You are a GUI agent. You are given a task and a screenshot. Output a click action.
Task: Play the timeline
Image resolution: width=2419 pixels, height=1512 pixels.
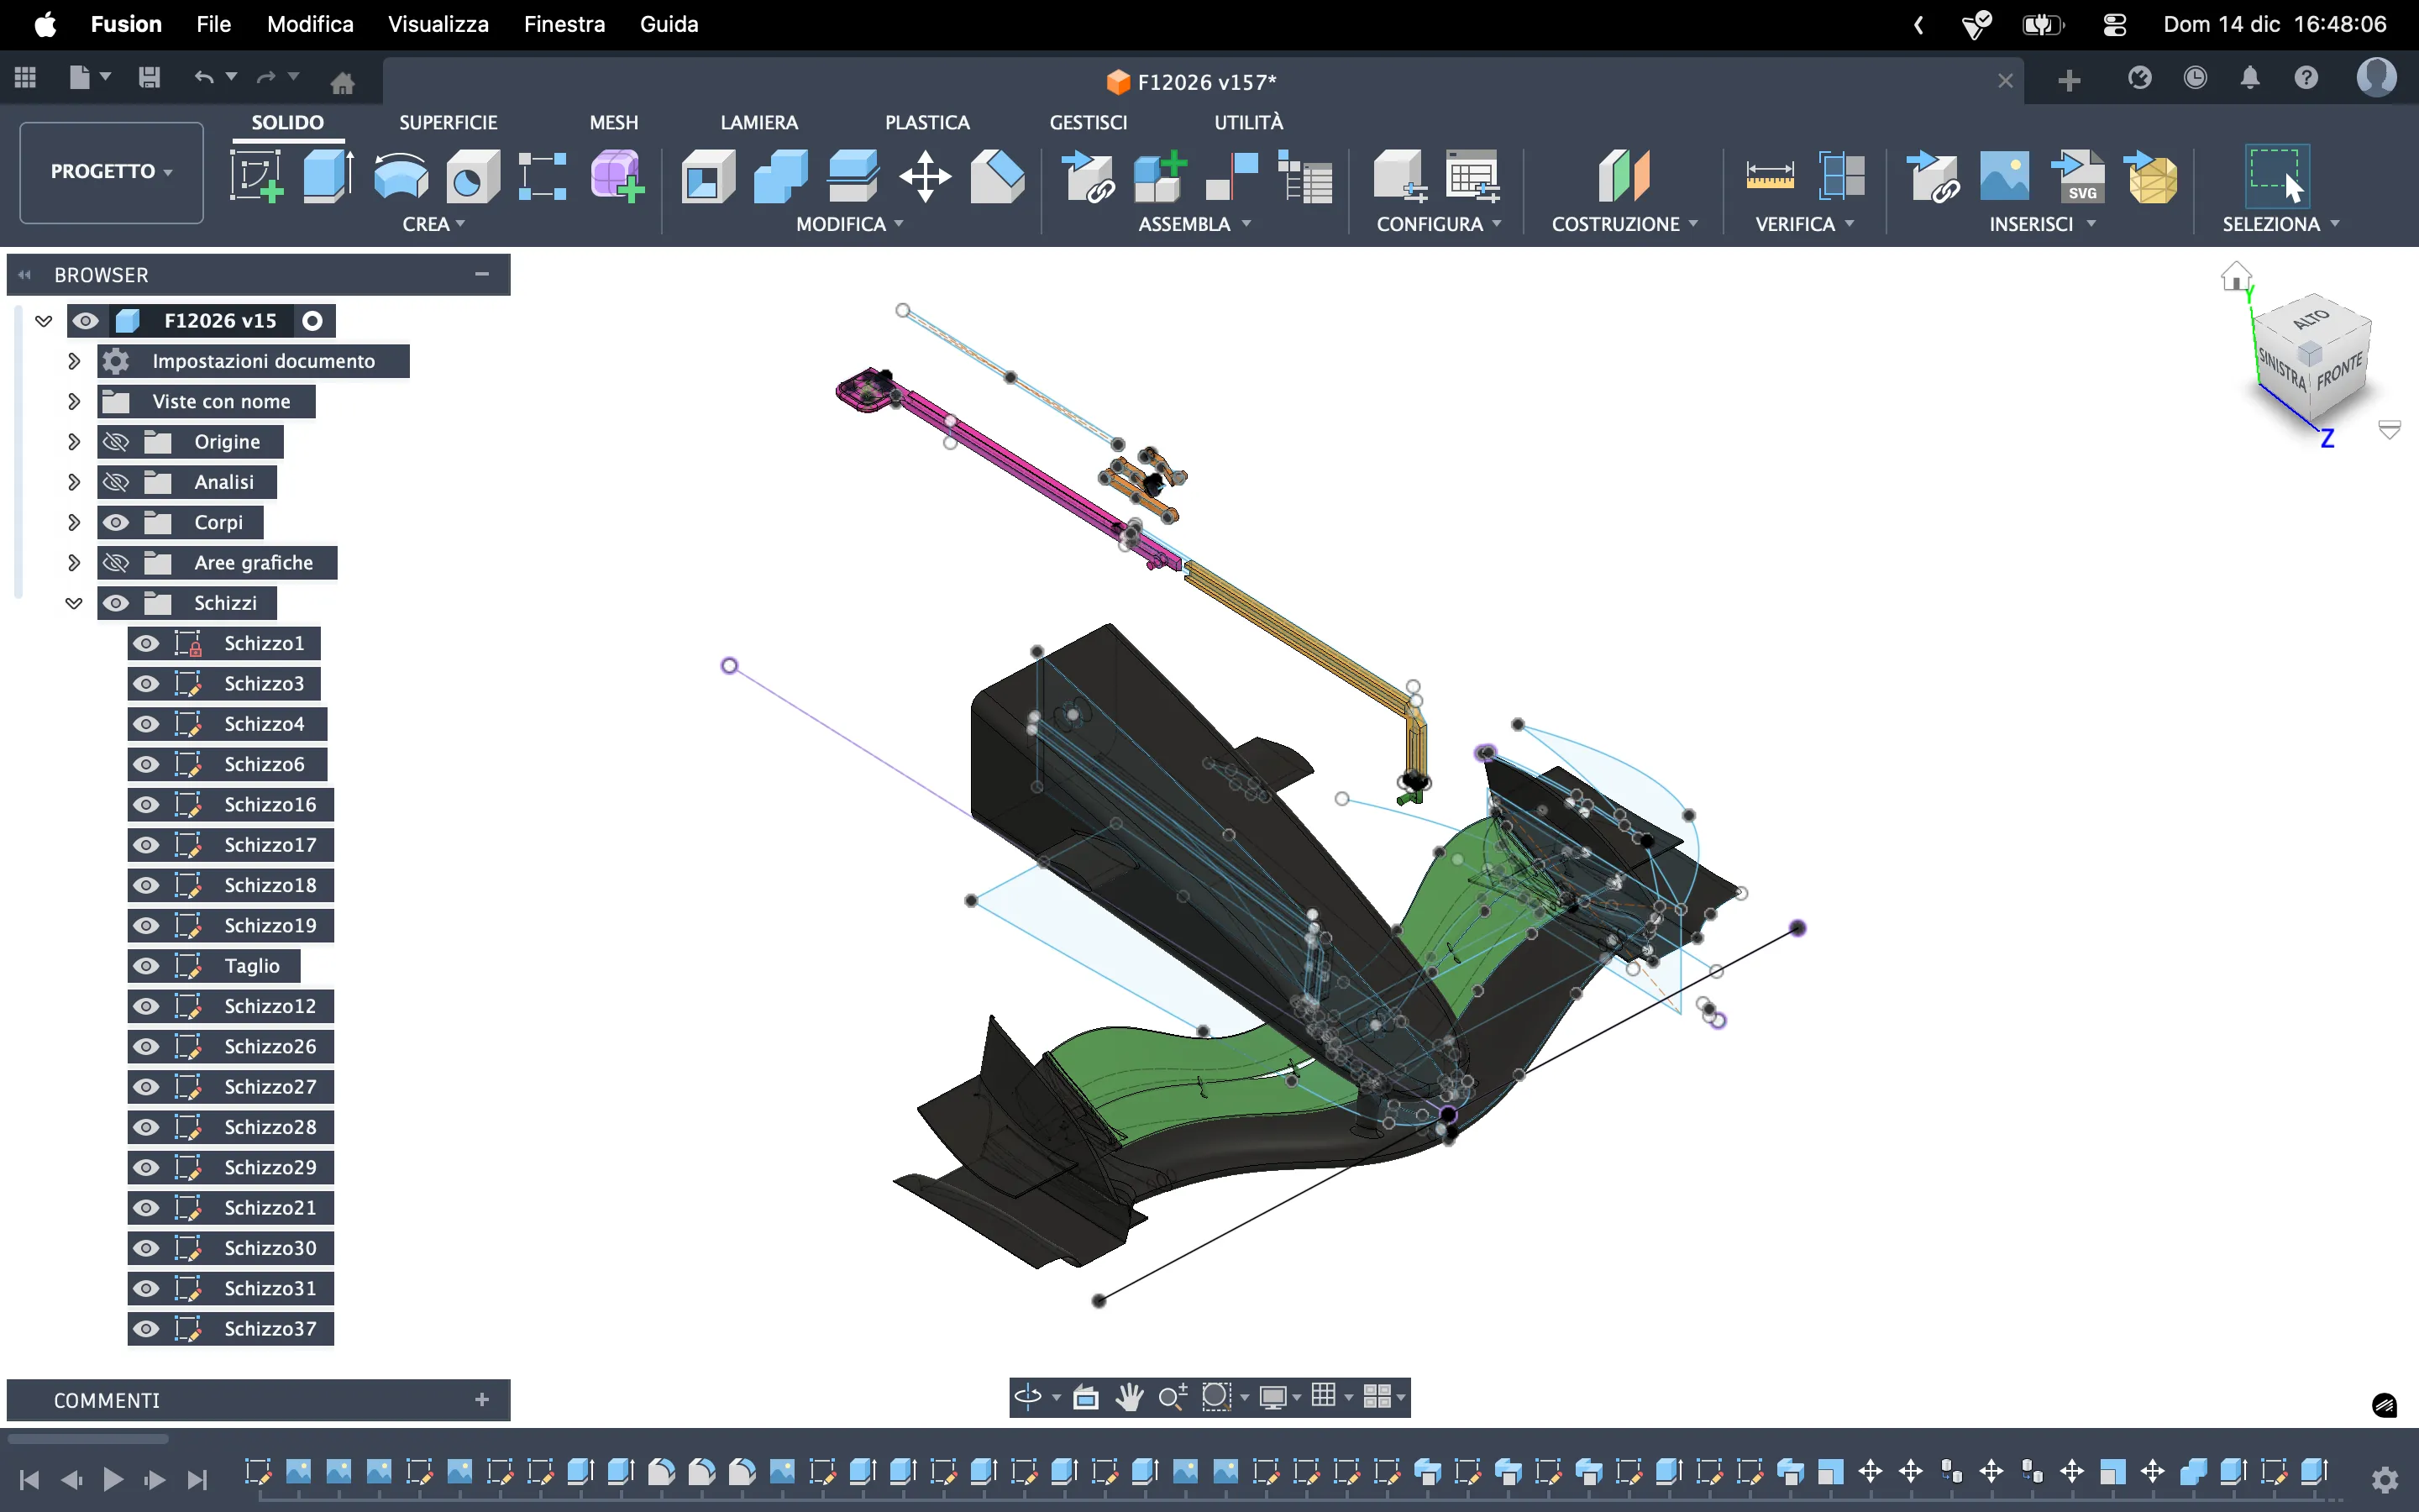click(113, 1479)
